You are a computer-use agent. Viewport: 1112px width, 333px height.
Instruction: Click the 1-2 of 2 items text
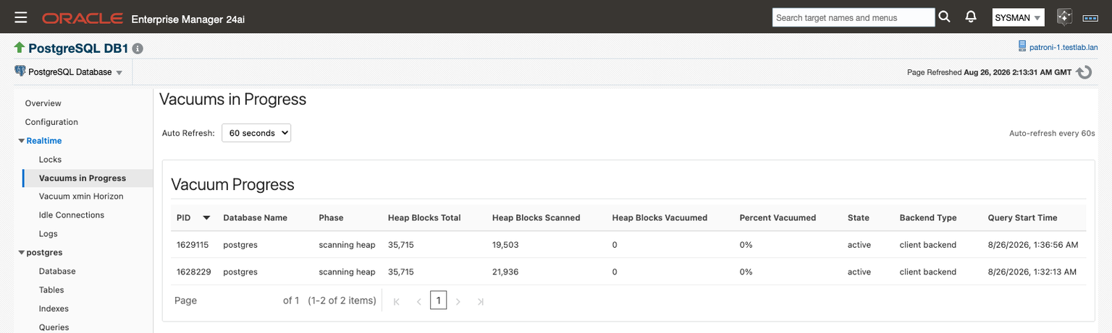(x=342, y=300)
